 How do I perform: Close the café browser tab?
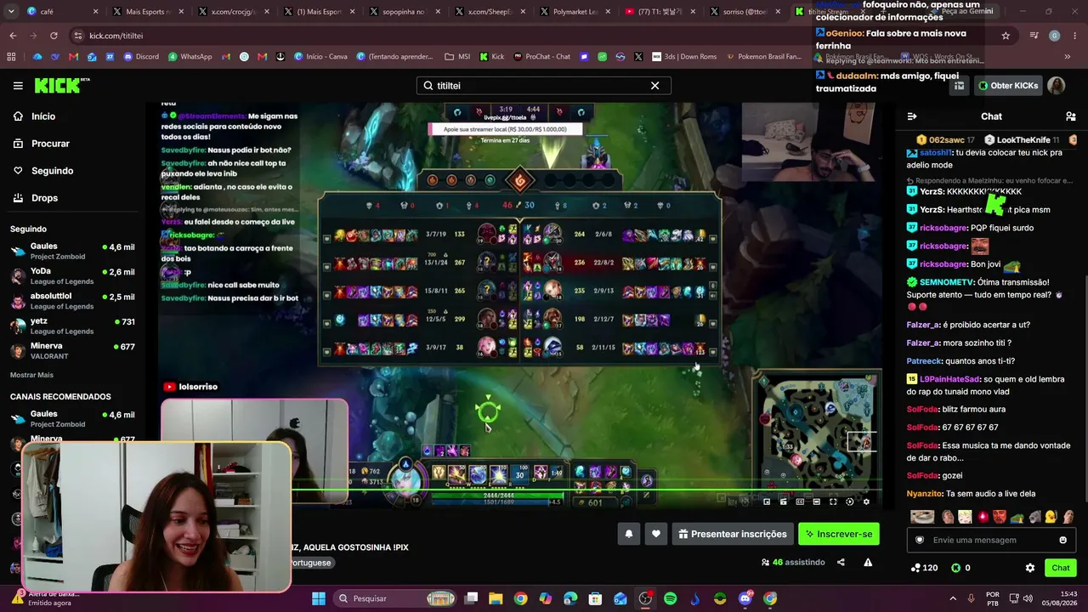coord(95,12)
